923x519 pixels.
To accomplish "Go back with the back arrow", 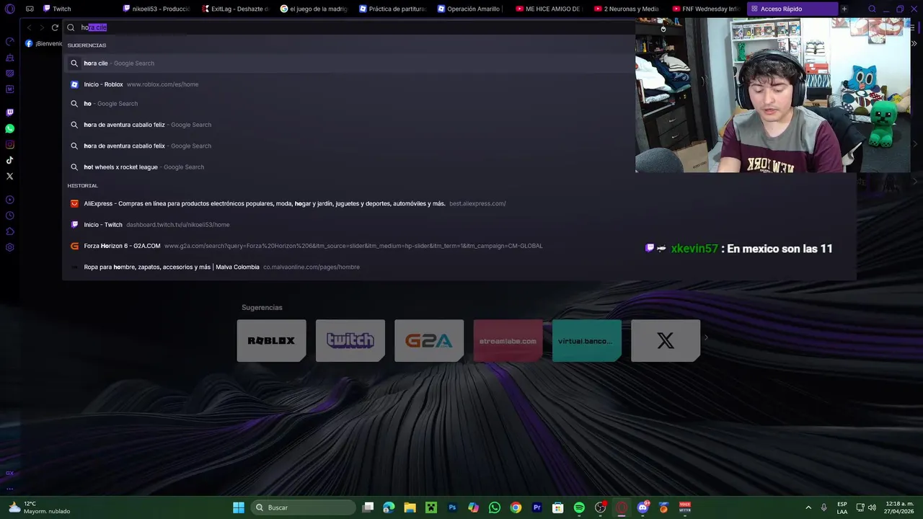I will 29,27.
